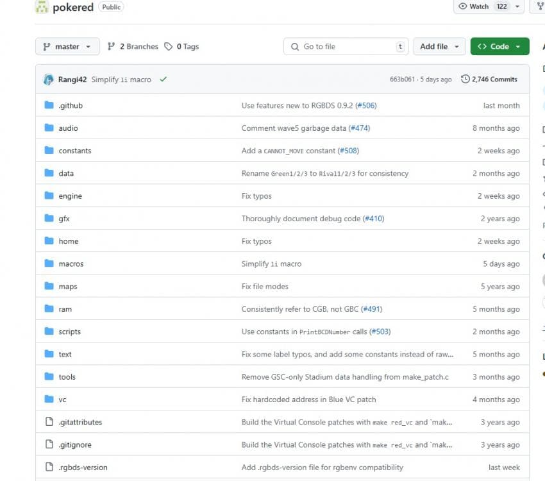545x481 pixels.
Task: Click the .gitignore file icon
Action: tap(49, 444)
